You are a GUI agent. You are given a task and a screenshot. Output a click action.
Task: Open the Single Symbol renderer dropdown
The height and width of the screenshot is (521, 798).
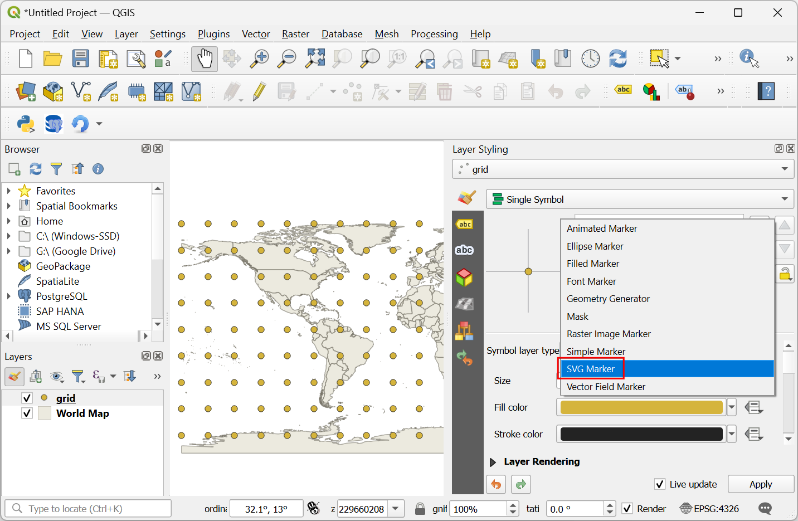coord(639,199)
